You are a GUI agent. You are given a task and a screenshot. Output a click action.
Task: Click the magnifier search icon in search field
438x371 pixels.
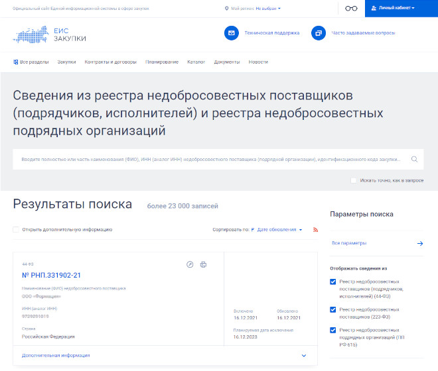(x=414, y=159)
